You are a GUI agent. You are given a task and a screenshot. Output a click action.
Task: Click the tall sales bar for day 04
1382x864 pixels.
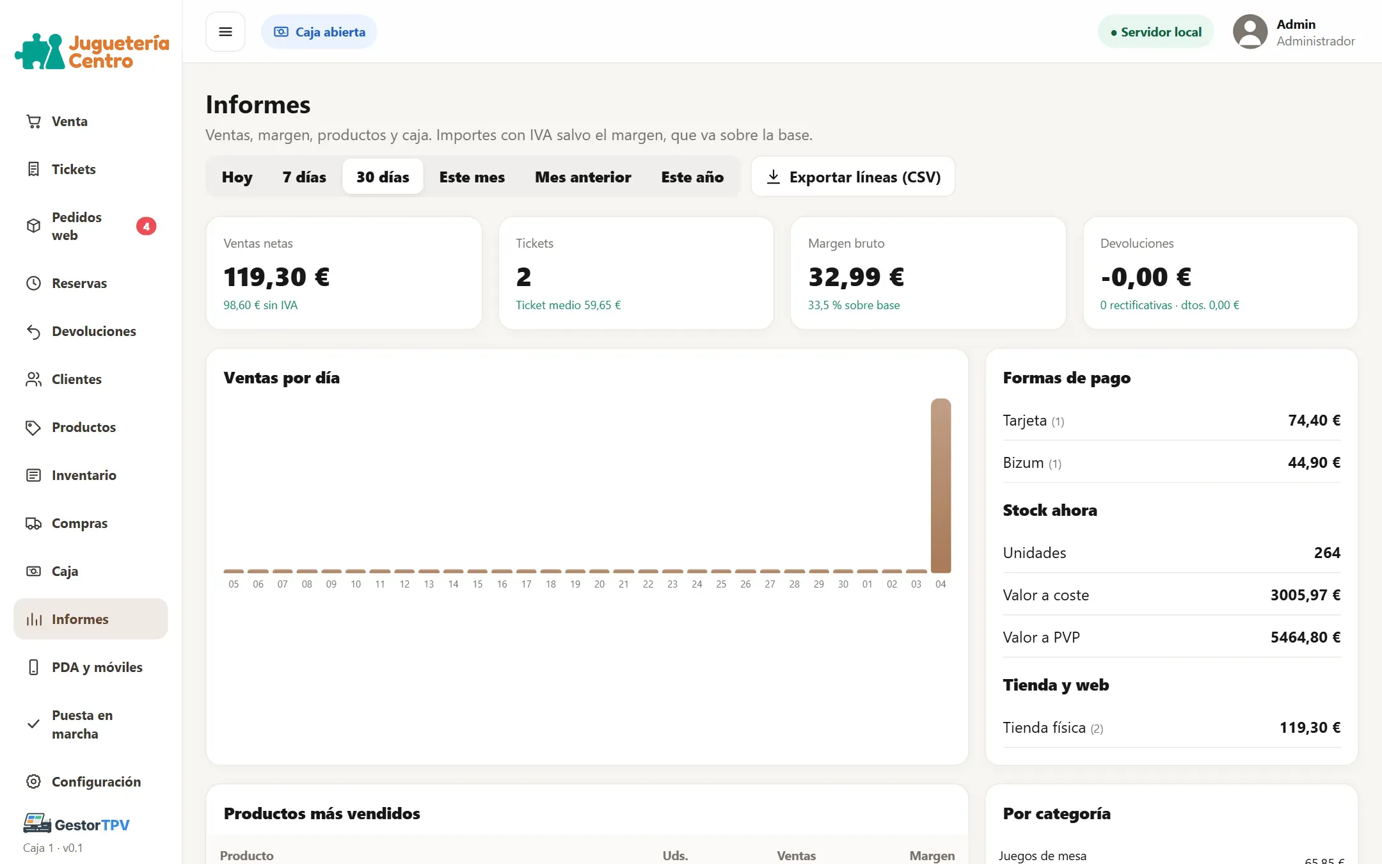coord(941,486)
